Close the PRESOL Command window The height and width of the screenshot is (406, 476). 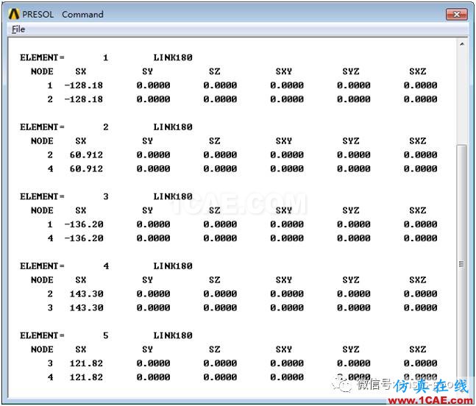click(x=456, y=14)
